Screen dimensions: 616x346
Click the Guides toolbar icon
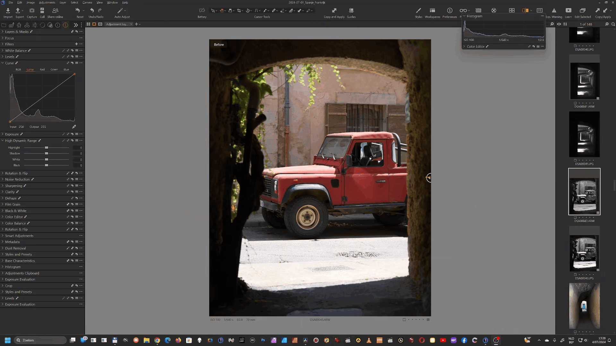351,11
